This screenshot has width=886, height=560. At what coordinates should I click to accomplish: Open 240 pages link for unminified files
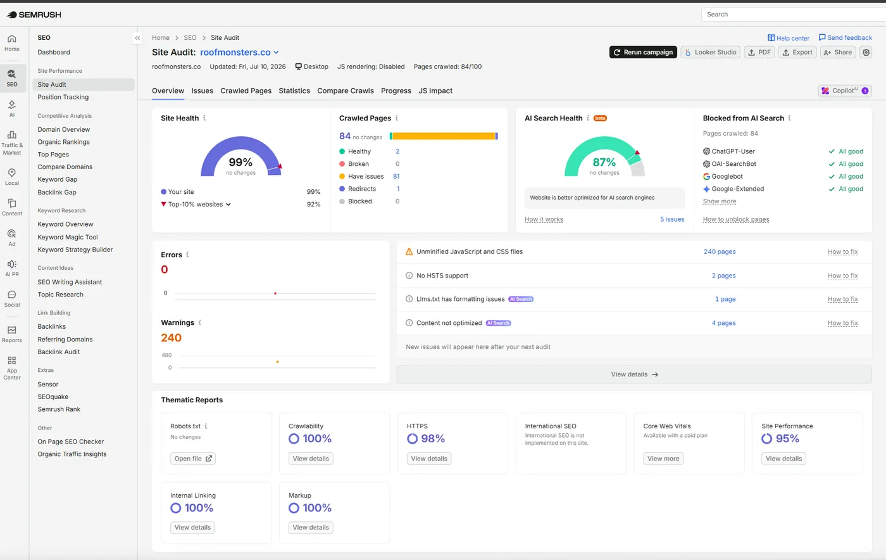720,251
